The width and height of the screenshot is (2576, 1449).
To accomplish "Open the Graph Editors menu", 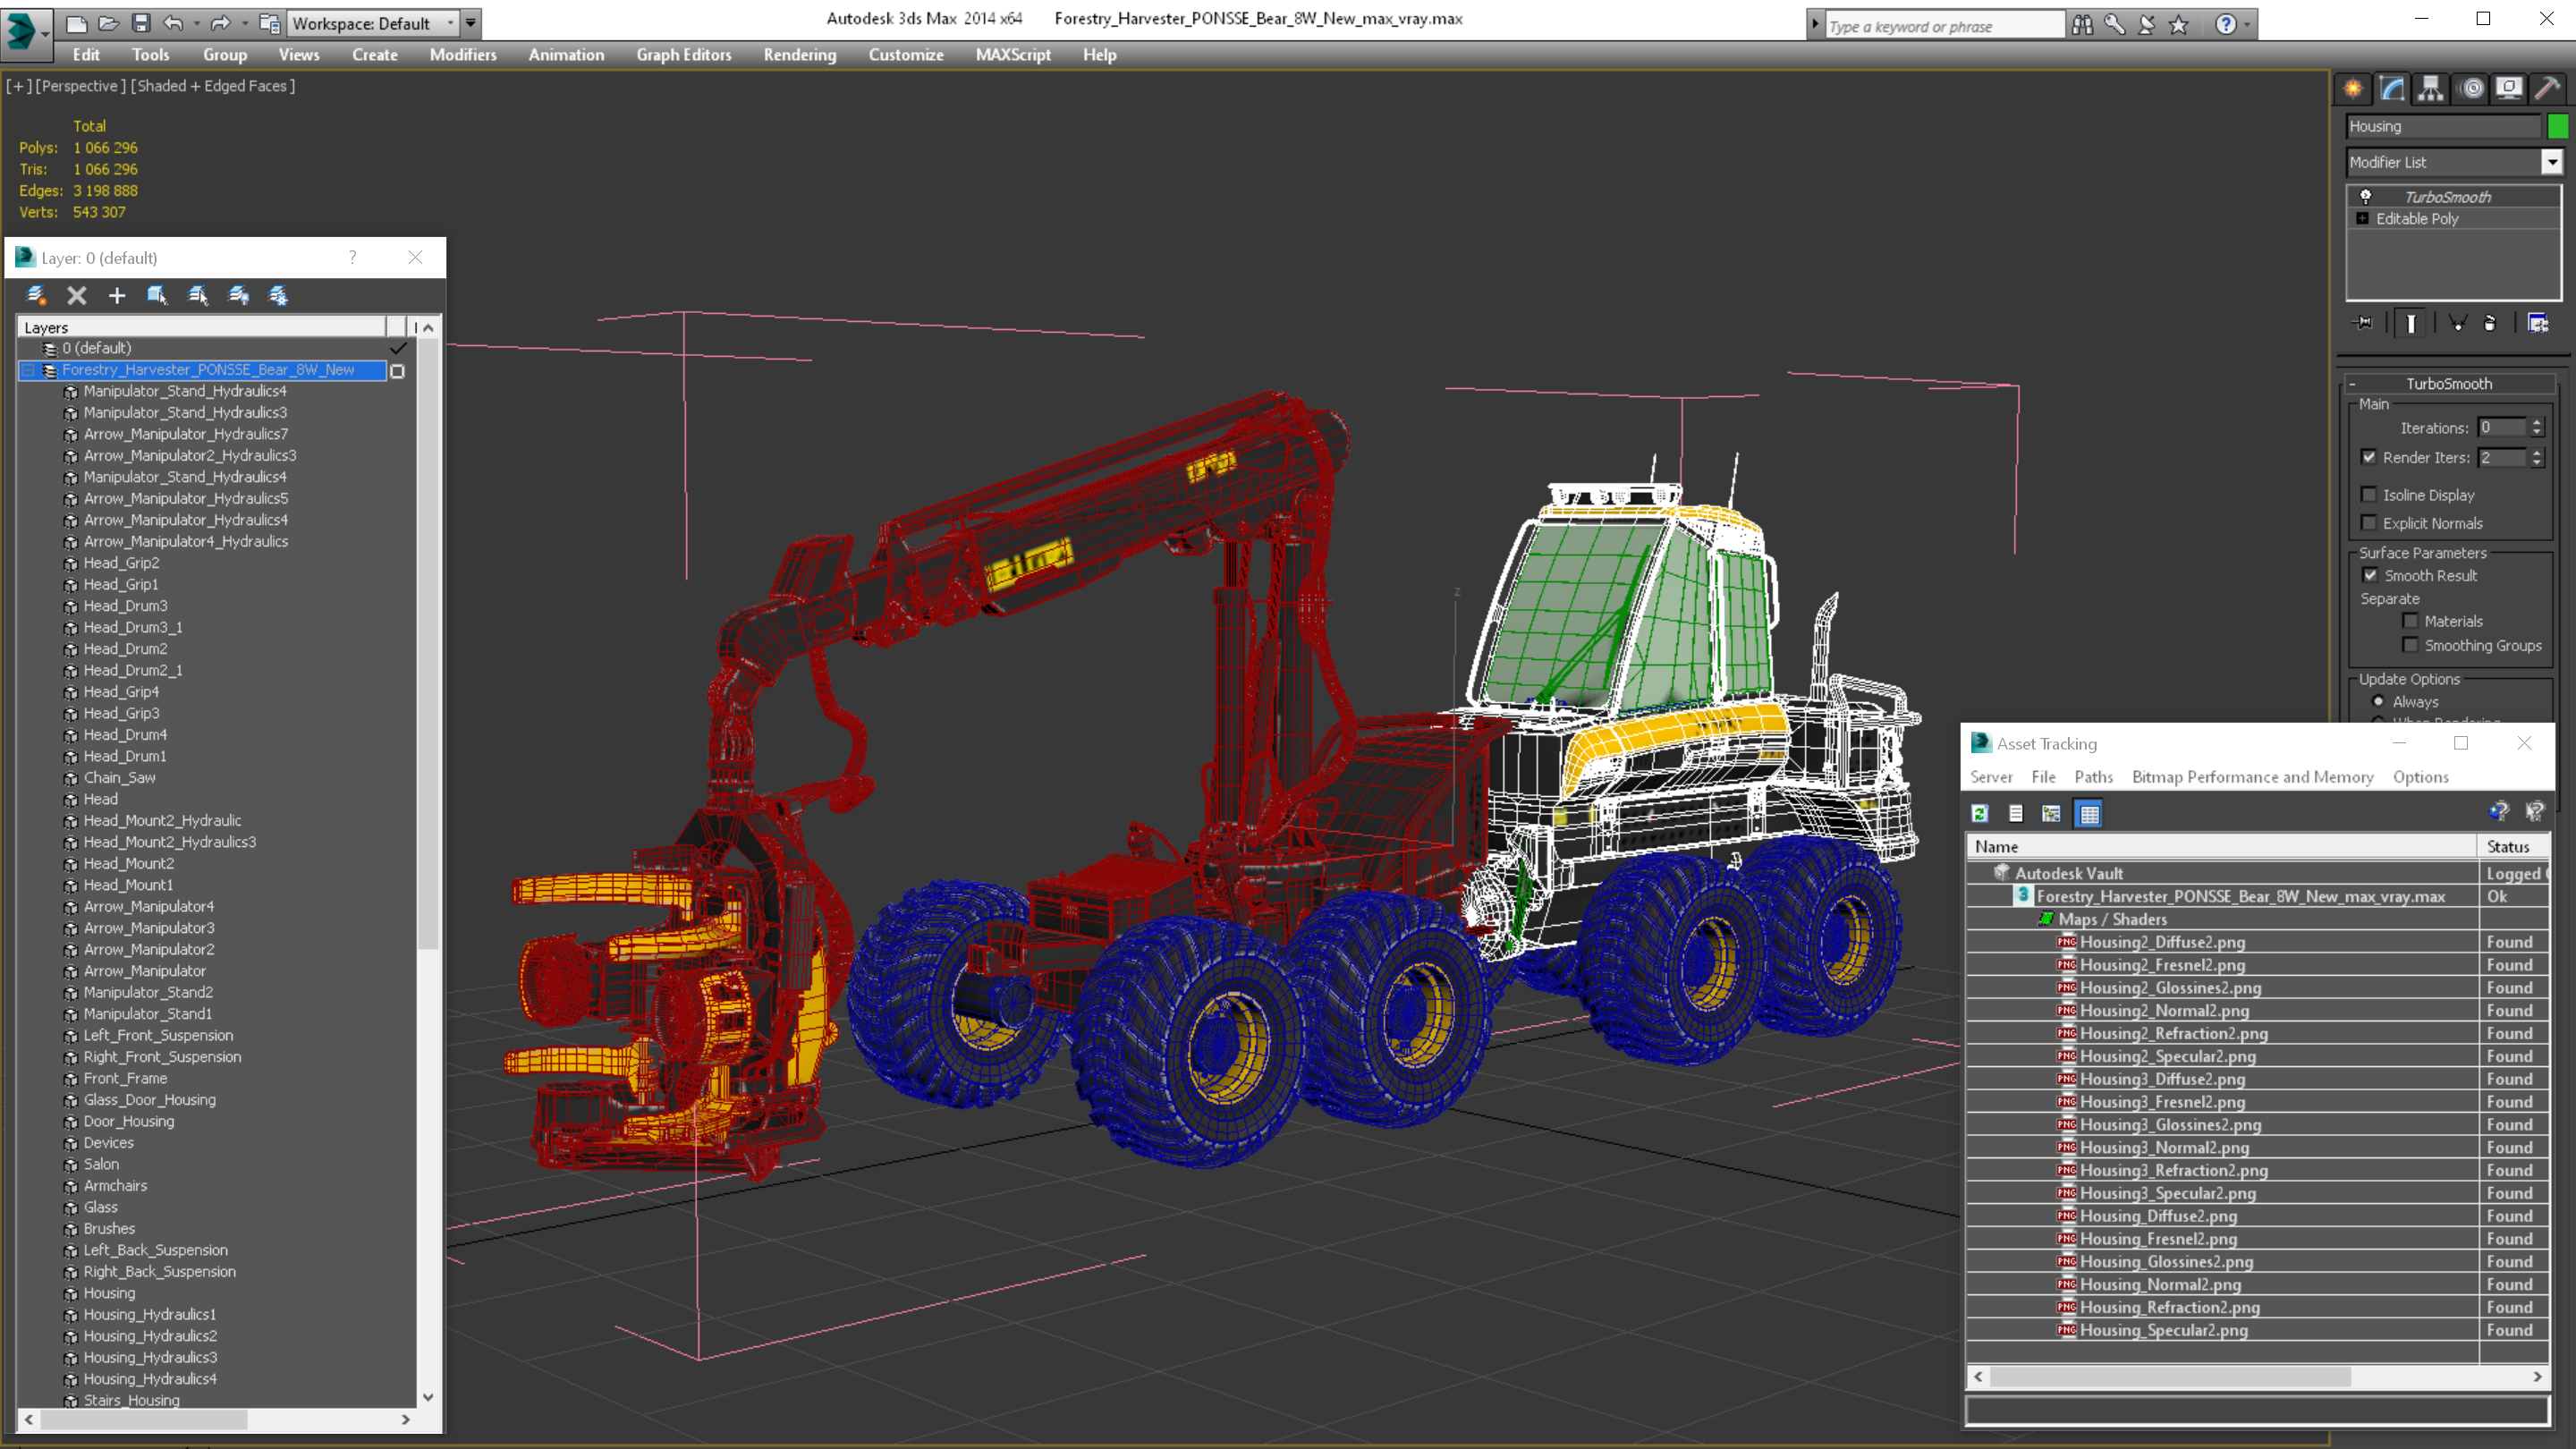I will (684, 55).
